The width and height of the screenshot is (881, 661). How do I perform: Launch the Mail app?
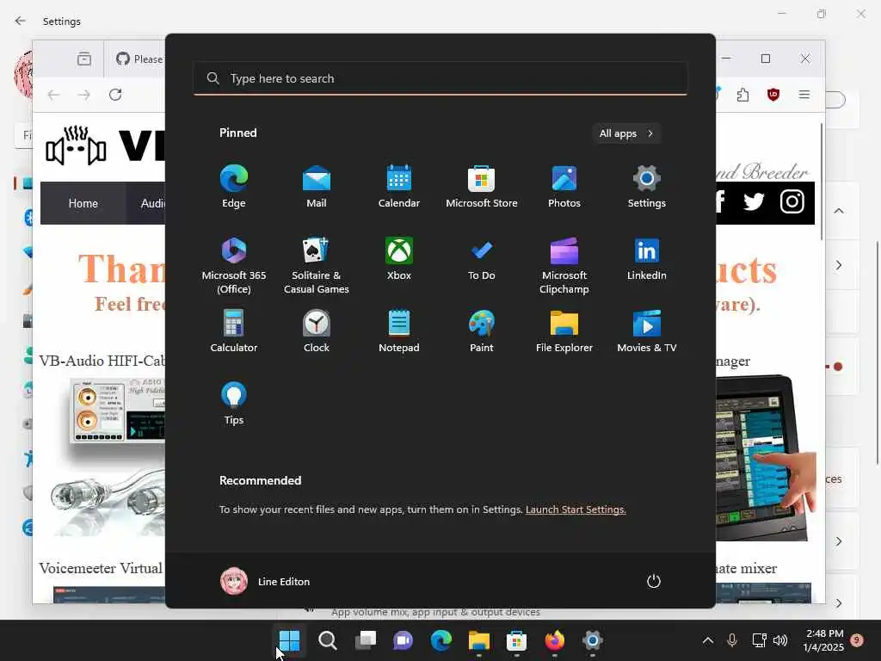click(x=317, y=187)
